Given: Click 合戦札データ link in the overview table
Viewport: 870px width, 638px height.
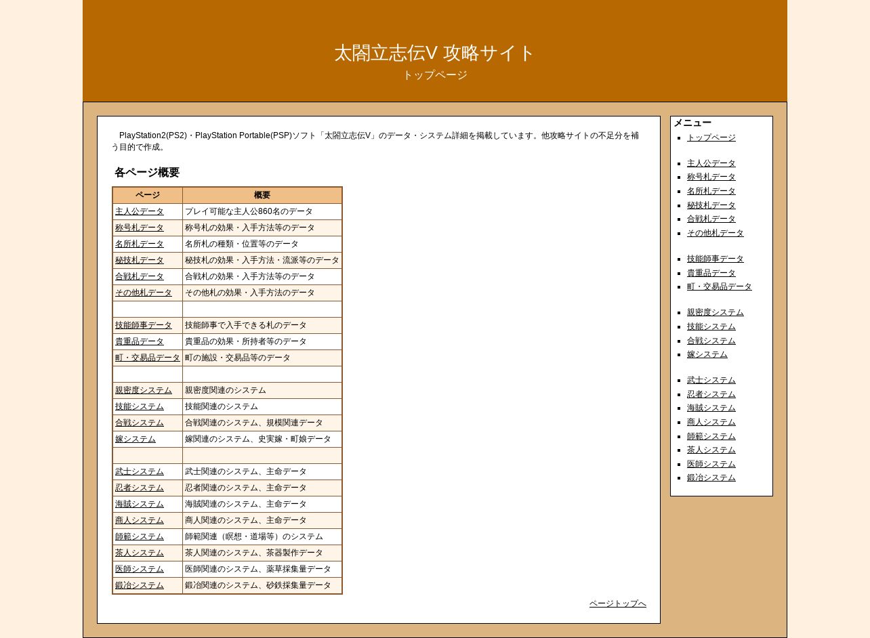Looking at the screenshot, I should tap(139, 276).
